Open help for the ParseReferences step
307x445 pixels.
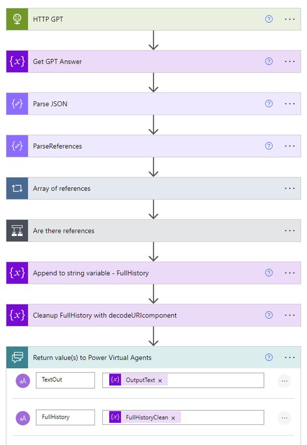click(x=268, y=146)
